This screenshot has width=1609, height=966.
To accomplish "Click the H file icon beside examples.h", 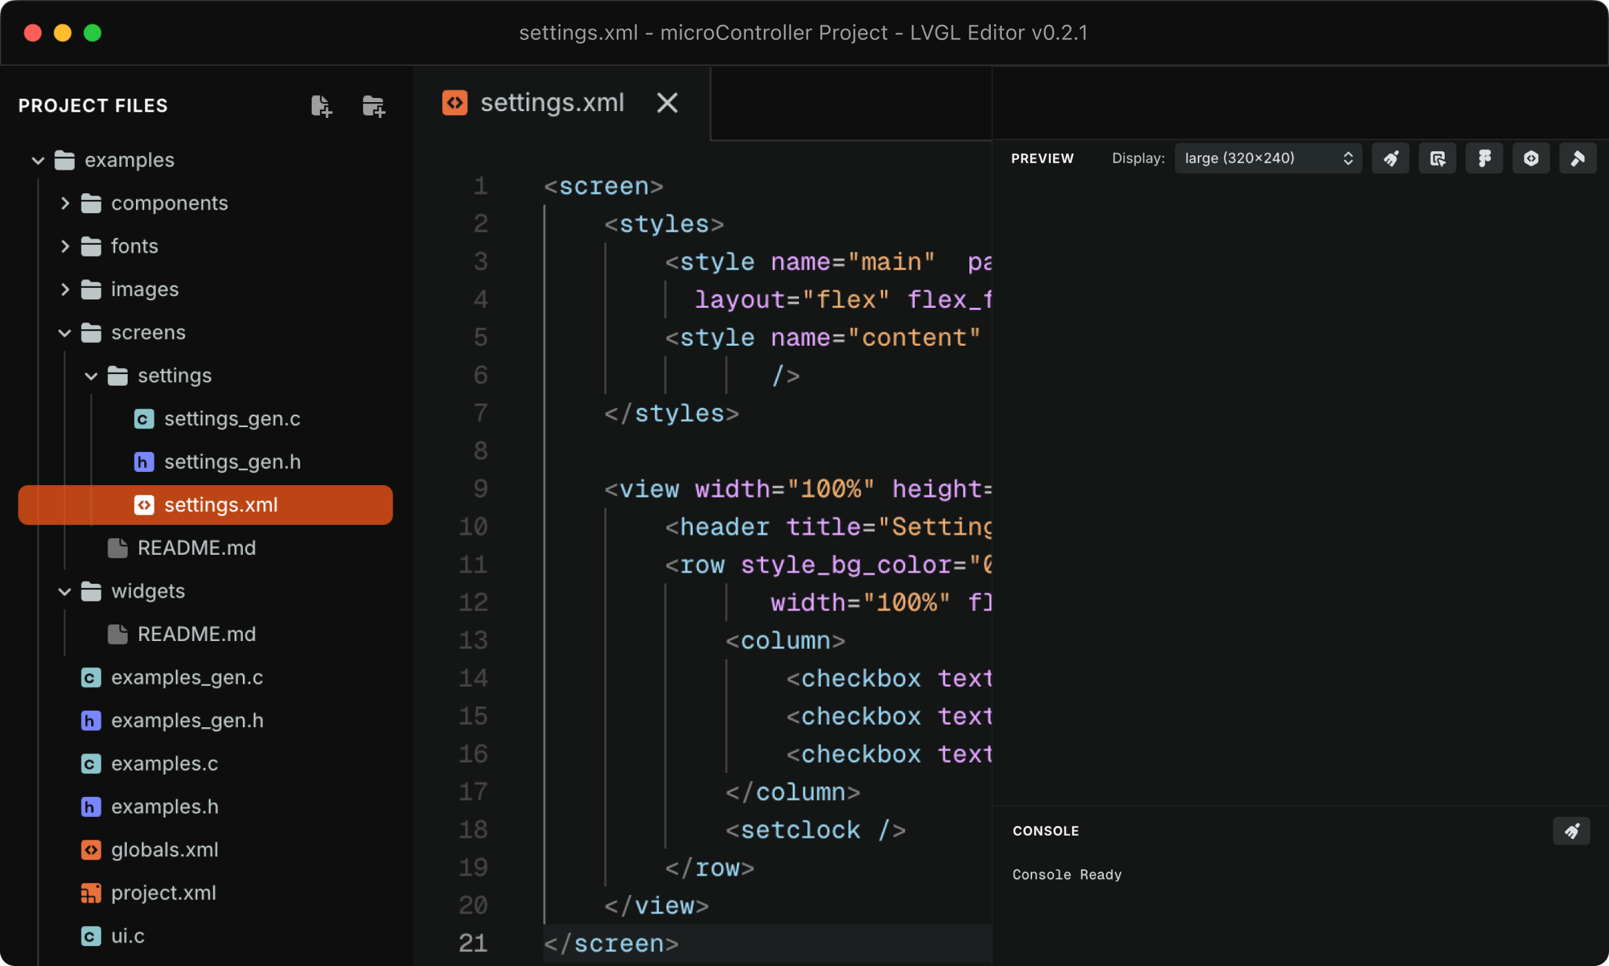I will point(90,807).
